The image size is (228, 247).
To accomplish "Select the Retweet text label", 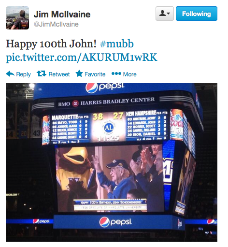I will 59,74.
